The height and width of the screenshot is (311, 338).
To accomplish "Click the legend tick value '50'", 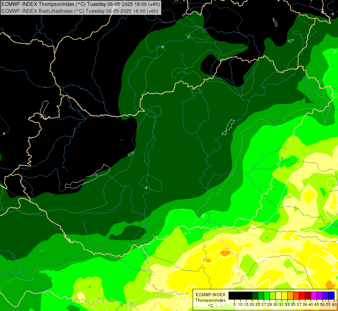I will [x=322, y=304].
